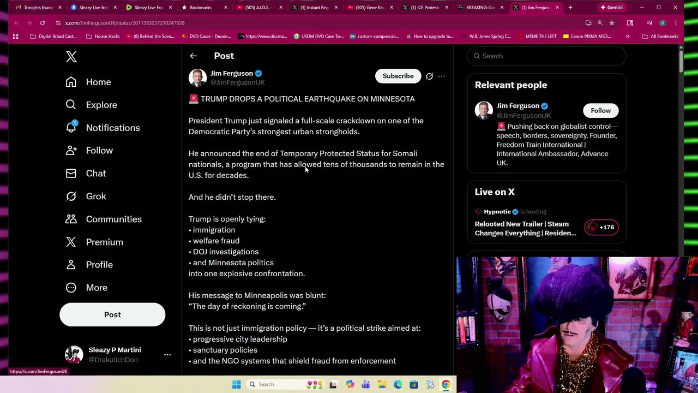
Task: Click the browser forward arrow
Action: (29, 23)
